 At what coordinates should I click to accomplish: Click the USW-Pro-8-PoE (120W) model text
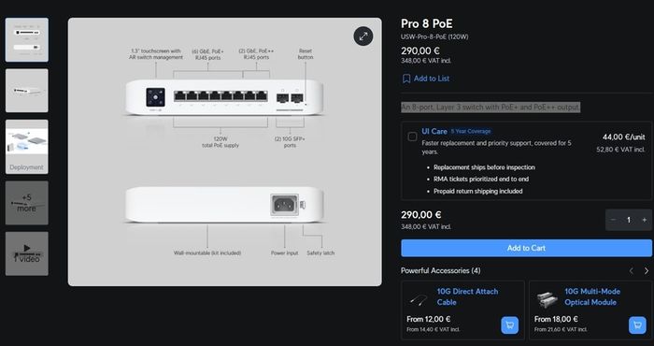[x=434, y=36]
